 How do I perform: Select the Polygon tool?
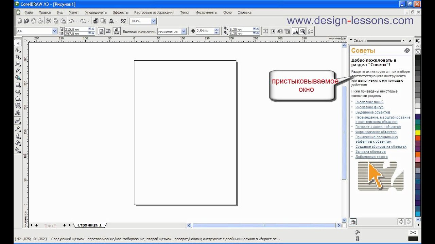(18, 99)
